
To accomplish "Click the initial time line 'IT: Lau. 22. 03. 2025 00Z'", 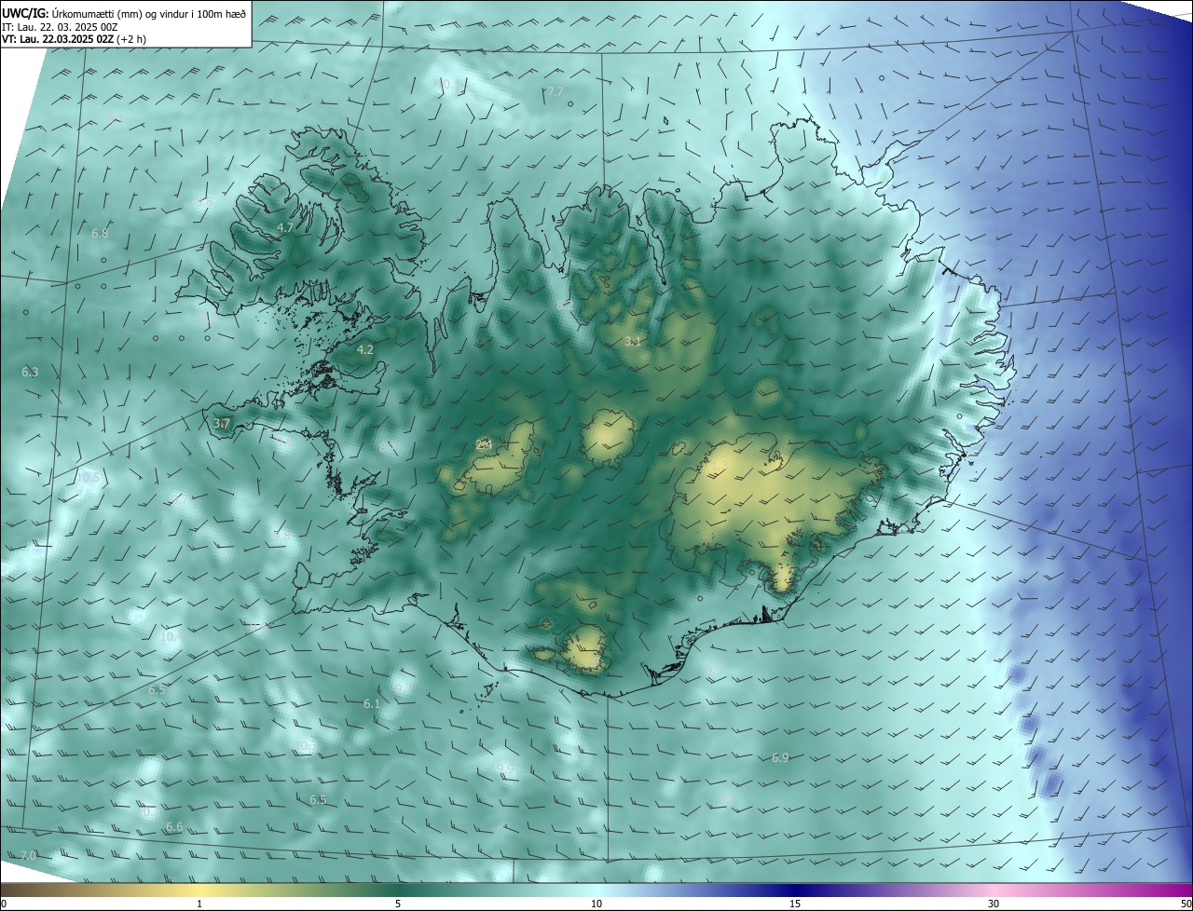I will click(60, 27).
